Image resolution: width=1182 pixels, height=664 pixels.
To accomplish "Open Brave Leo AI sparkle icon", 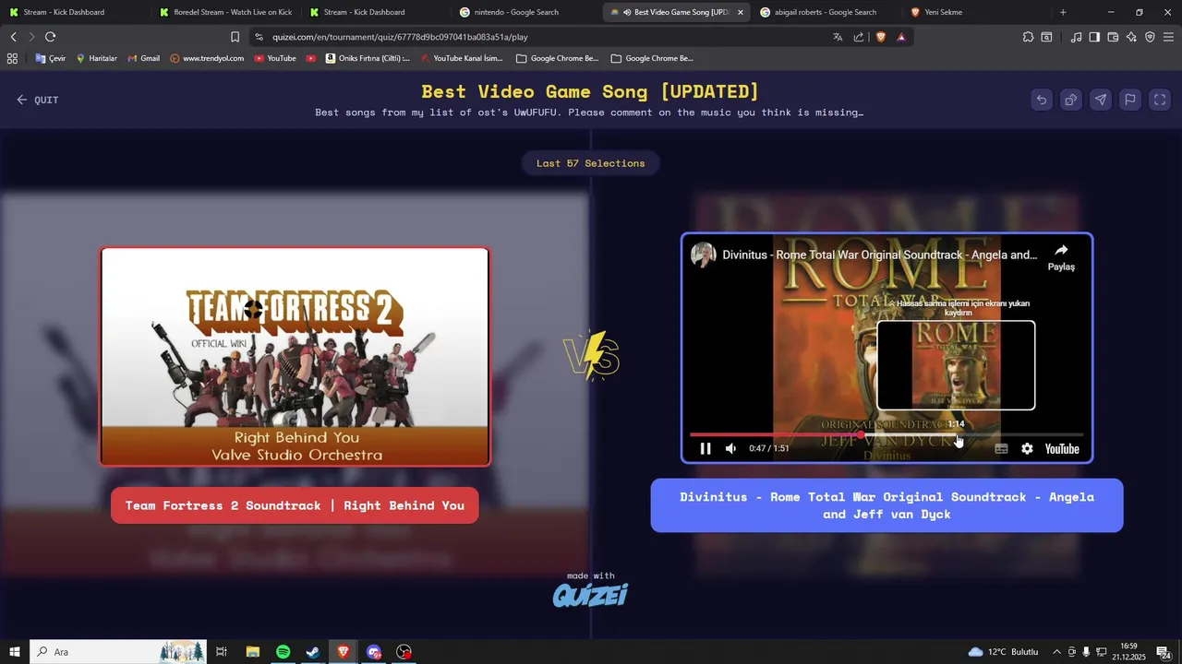I will [1131, 37].
